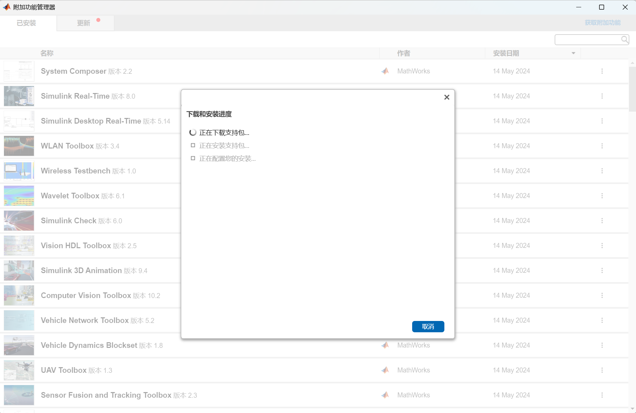
Task: Select the Vision HDL Toolbox entry name
Action: (x=76, y=246)
